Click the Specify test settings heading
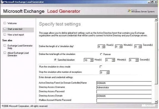Screen dimensions: 159x109 point(60,24)
